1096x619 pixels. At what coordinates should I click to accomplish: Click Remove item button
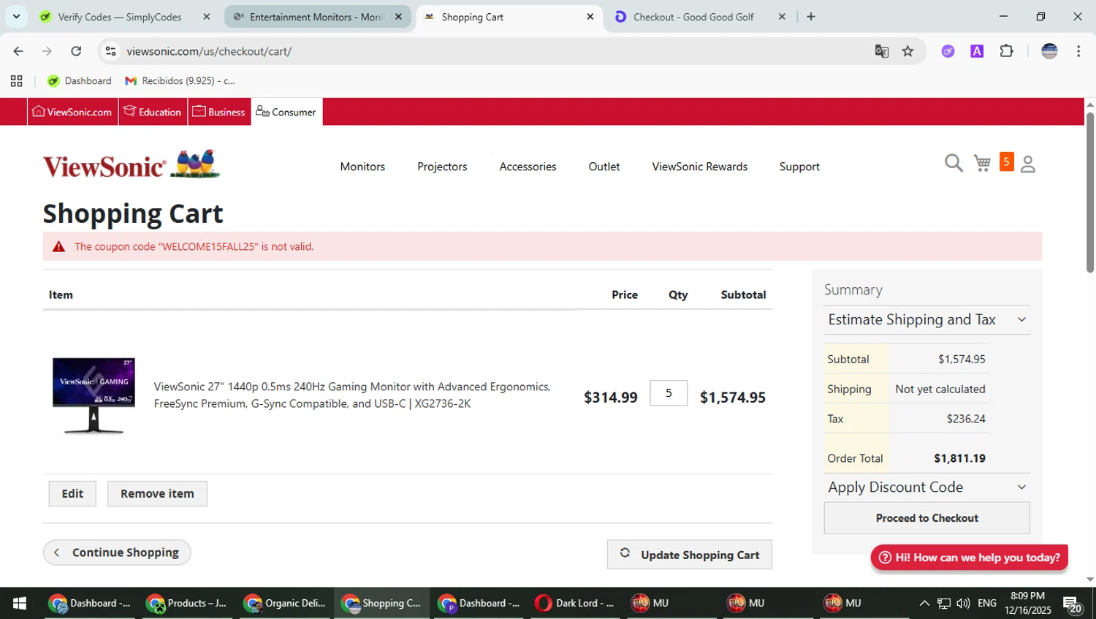157,493
